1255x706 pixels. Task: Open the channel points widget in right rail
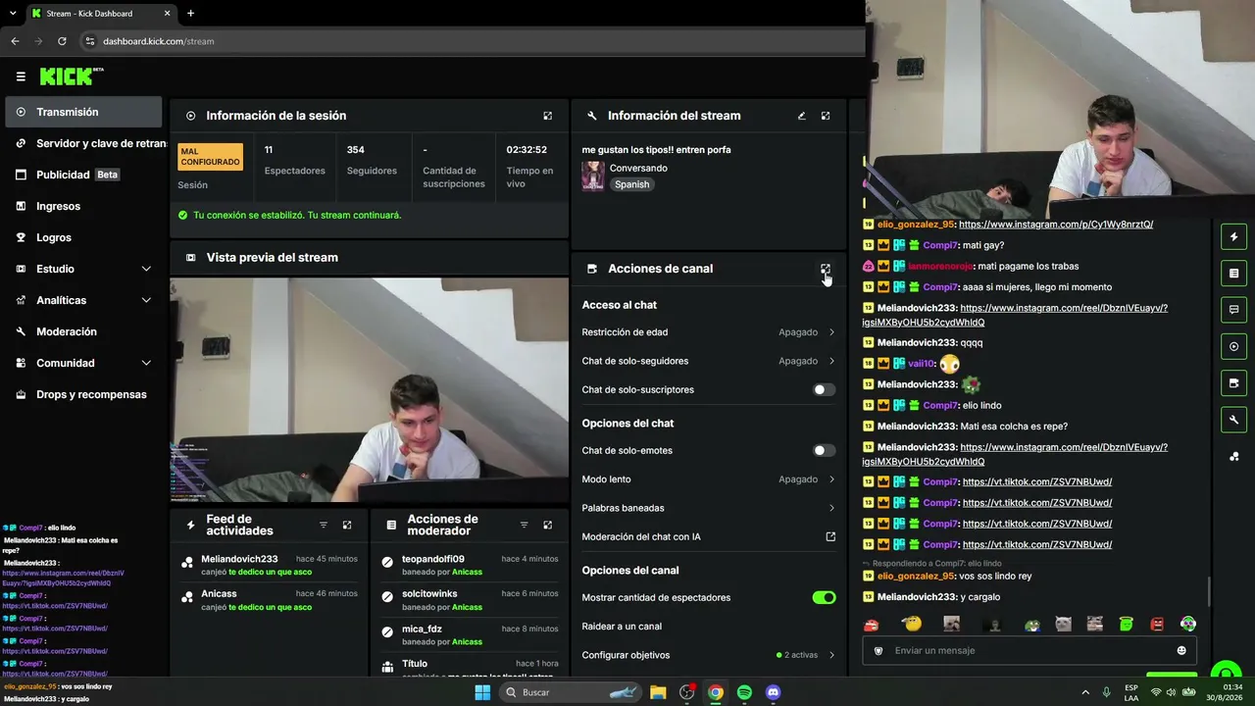[1233, 456]
